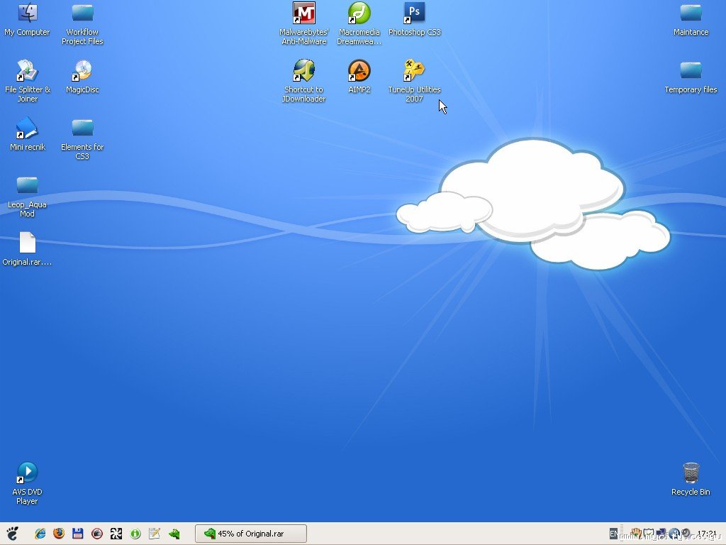Open the 45% of Original.rar taskbar button
726x545 pixels.
[x=251, y=534]
